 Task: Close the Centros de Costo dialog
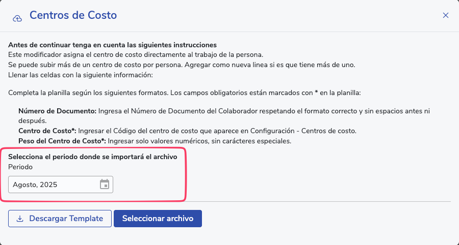(445, 15)
